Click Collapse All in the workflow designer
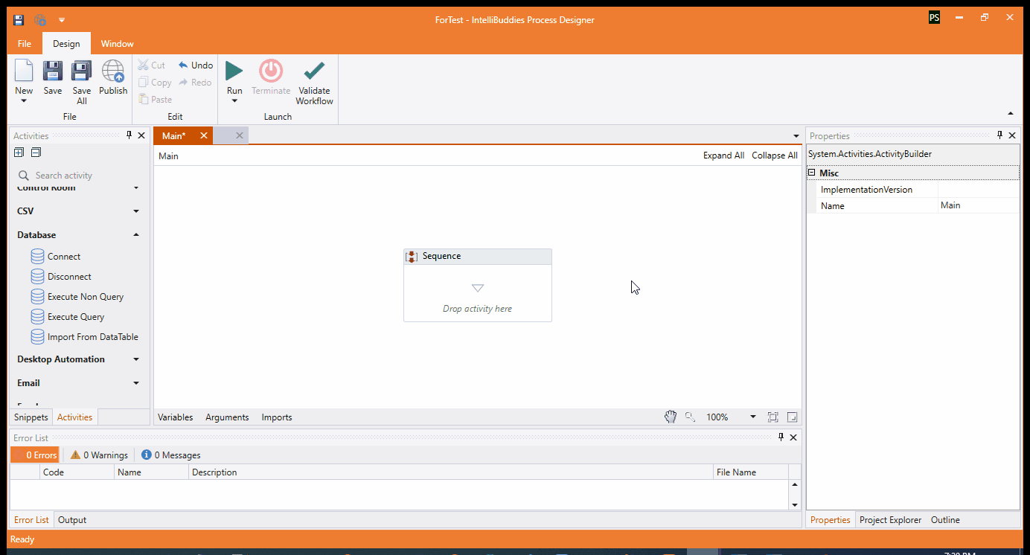This screenshot has width=1030, height=555. 774,155
